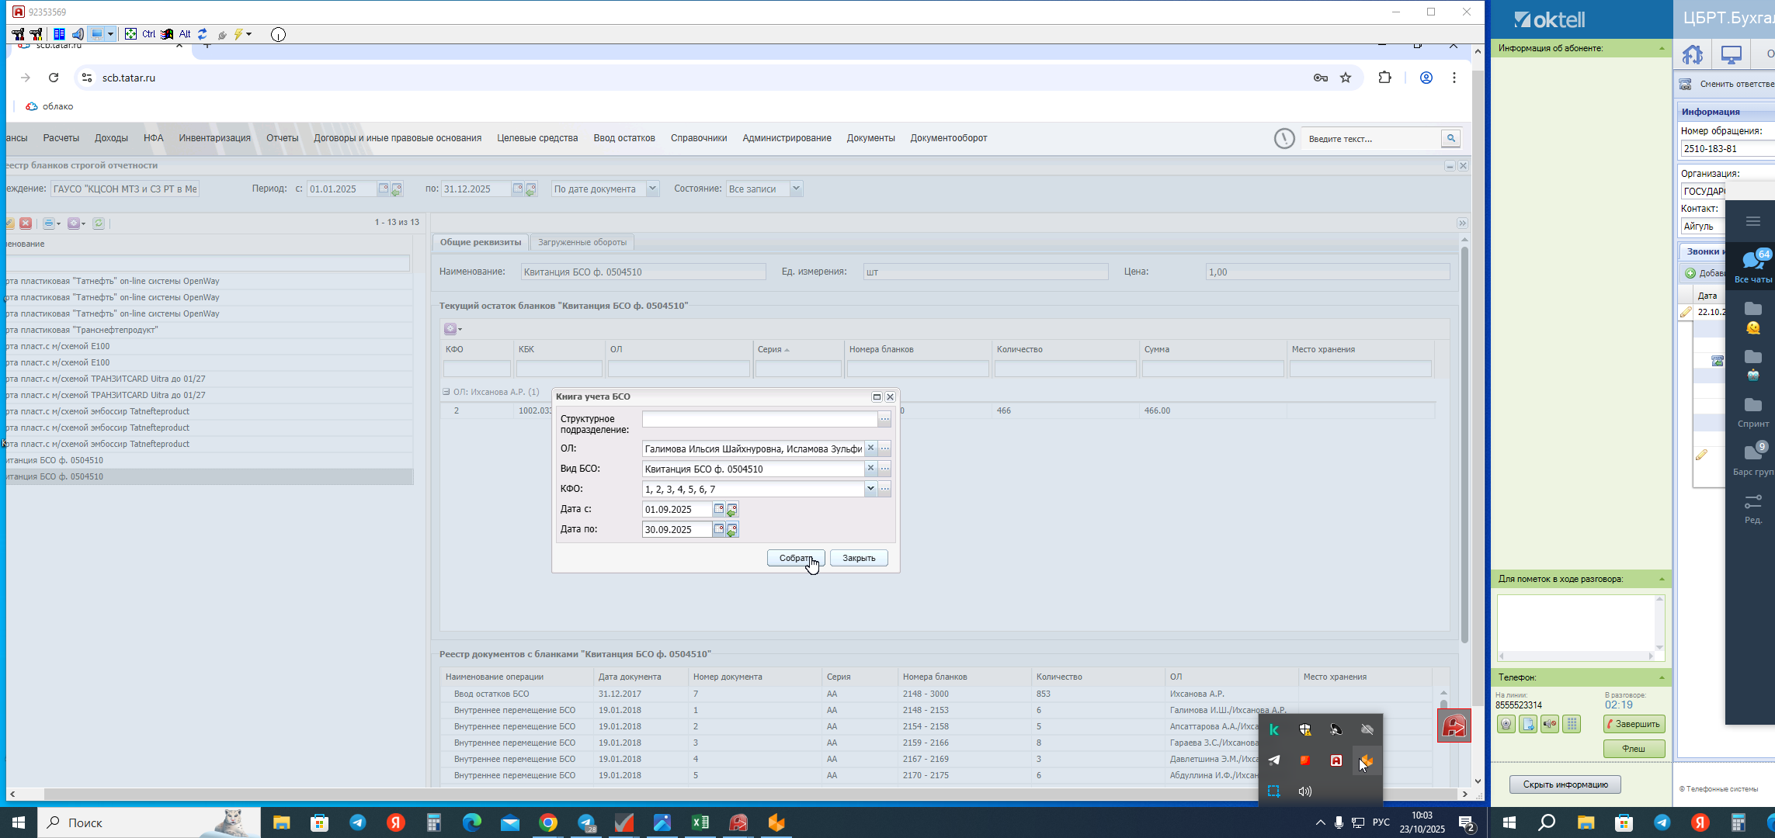Mute the microphone in Oktell phone panel
Viewport: 1775px width, 838px height.
coord(1550,724)
